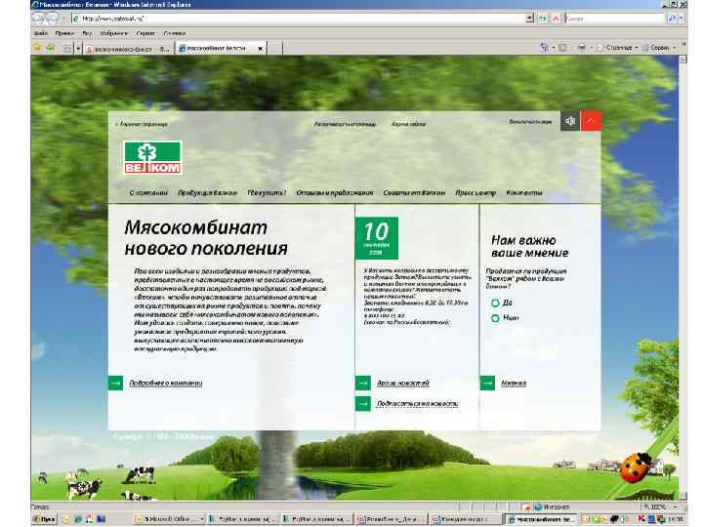This screenshot has height=527, width=703.
Task: Open the 'Сервис' menu in menu bar
Action: [145, 33]
